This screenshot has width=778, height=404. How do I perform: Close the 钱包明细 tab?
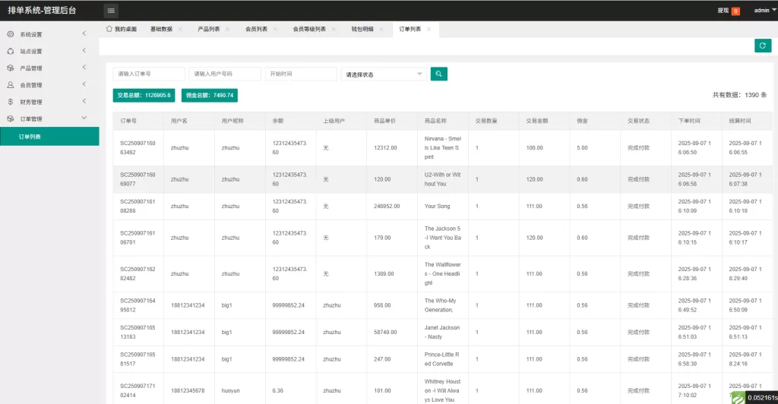pos(381,29)
